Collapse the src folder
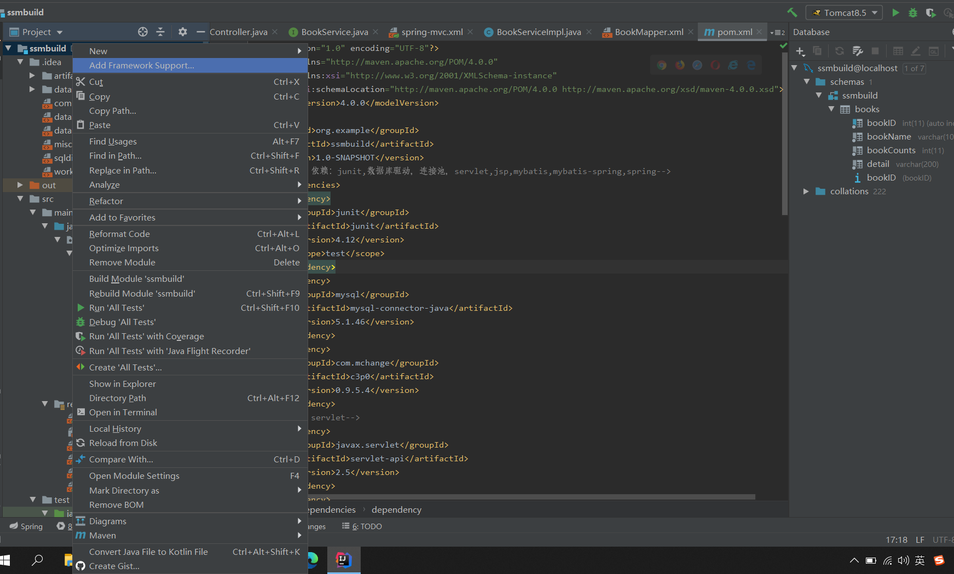Screen dimensions: 954x574 point(20,199)
